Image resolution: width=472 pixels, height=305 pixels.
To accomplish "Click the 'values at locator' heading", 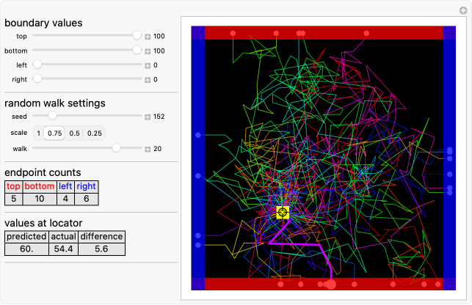I will 43,223.
